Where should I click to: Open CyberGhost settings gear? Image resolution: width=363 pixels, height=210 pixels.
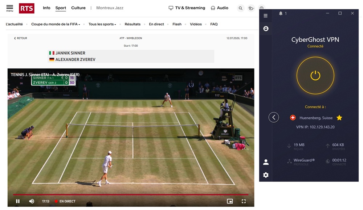(x=266, y=175)
